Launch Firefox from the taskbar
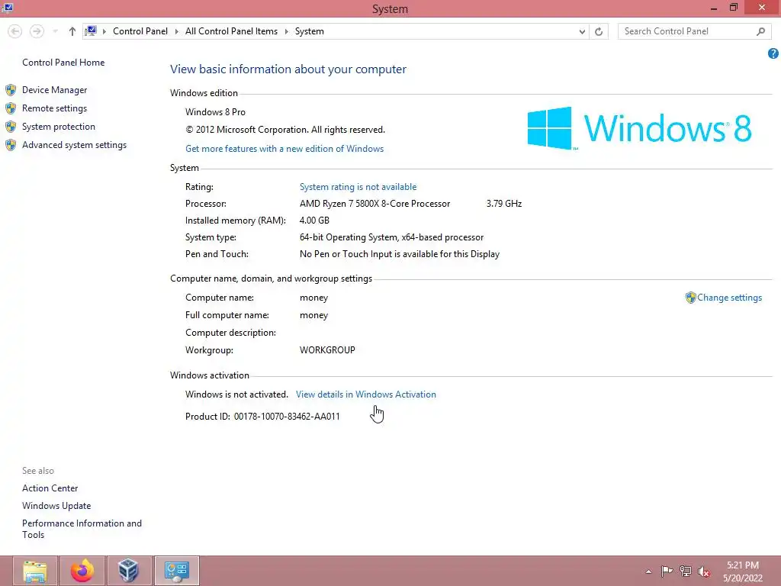 82,571
